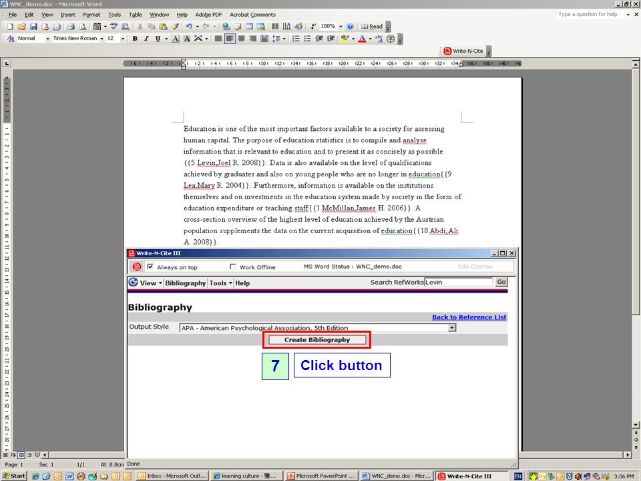Click the New Blank Document icon
Image resolution: width=641 pixels, height=481 pixels.
coord(10,27)
